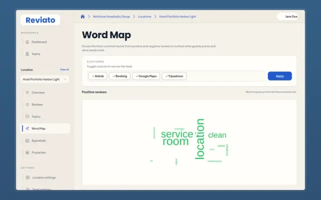Select the Word Map menu item
Viewport: 321px width, 200px height.
(45, 128)
